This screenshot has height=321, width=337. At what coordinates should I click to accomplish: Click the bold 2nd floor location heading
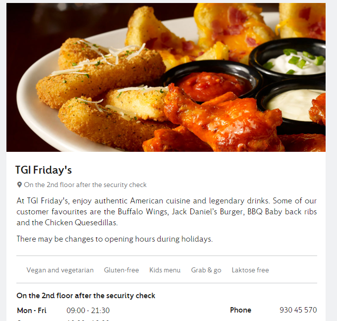[86, 296]
